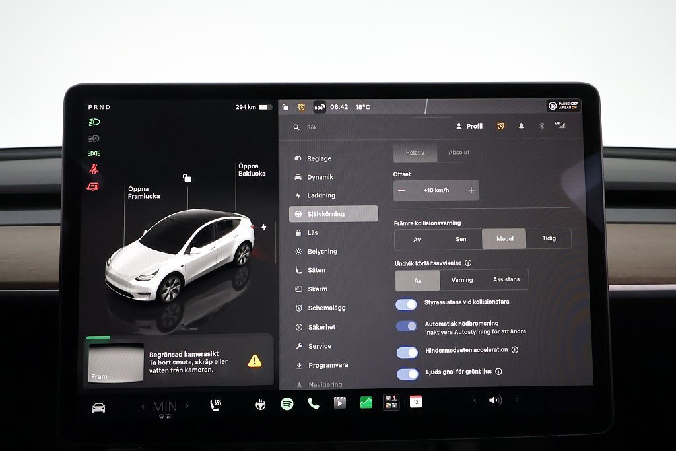Tap the SOS button
Screen dimensions: 676x451
[x=319, y=107]
